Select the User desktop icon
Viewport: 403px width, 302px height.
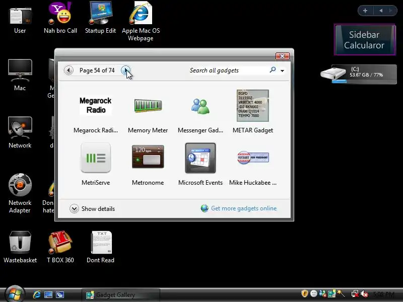tap(20, 21)
